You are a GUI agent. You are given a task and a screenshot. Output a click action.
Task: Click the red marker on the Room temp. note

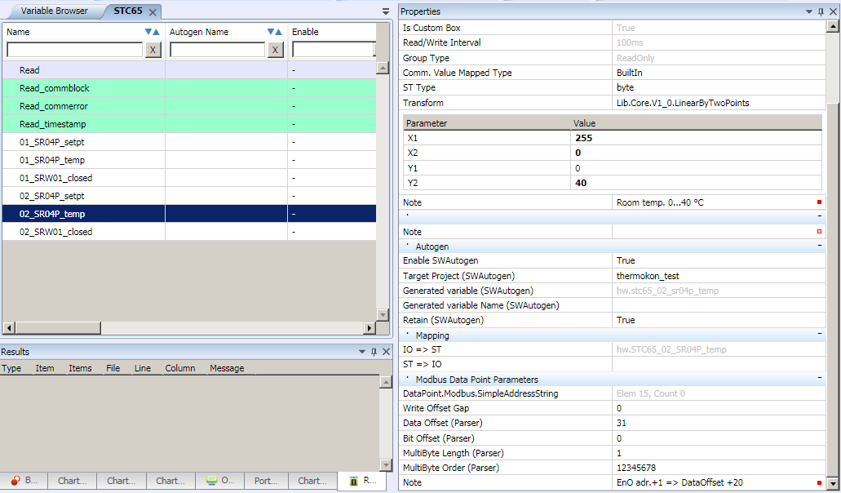pos(819,202)
